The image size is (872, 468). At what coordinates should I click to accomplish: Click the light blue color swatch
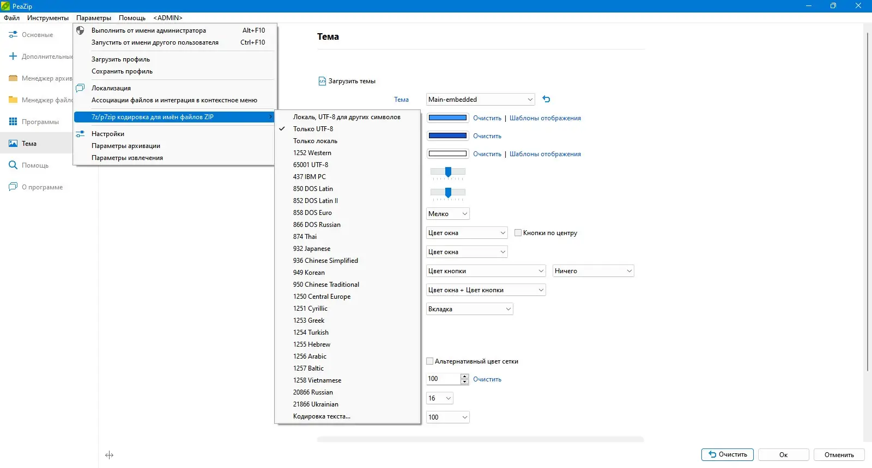click(x=447, y=118)
